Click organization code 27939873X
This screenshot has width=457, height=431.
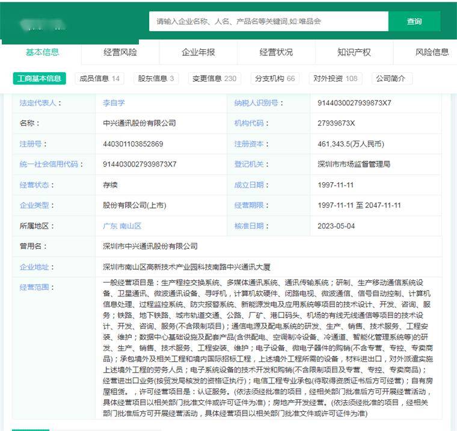[x=336, y=123]
